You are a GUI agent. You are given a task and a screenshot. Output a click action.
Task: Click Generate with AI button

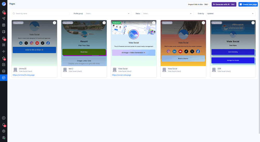pyautogui.click(x=224, y=4)
